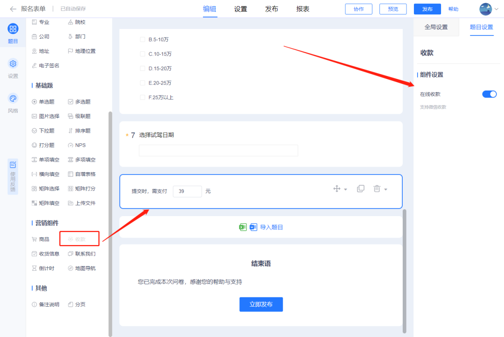This screenshot has width=504, height=337.
Task: Add a 下拉题 question
Action: 43,131
